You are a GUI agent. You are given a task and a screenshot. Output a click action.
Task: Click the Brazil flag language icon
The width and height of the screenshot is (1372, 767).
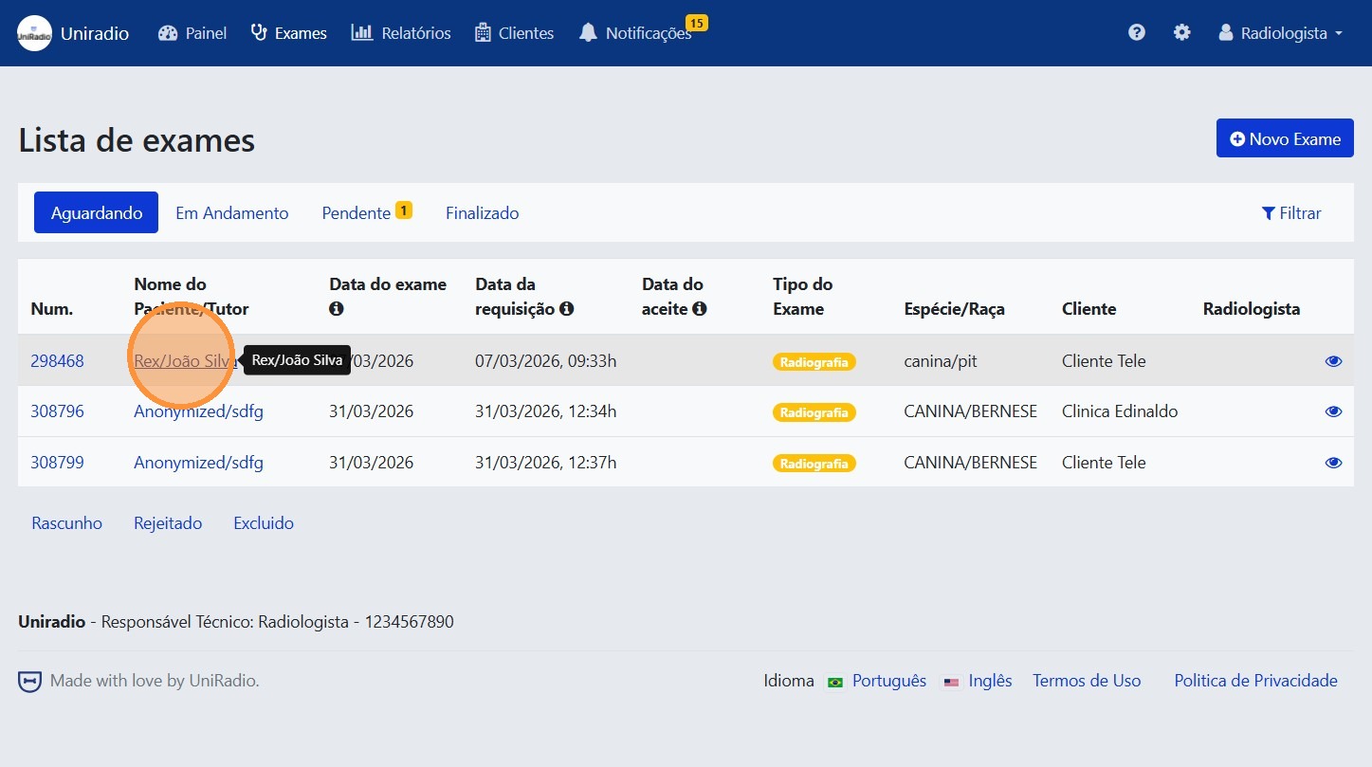835,682
